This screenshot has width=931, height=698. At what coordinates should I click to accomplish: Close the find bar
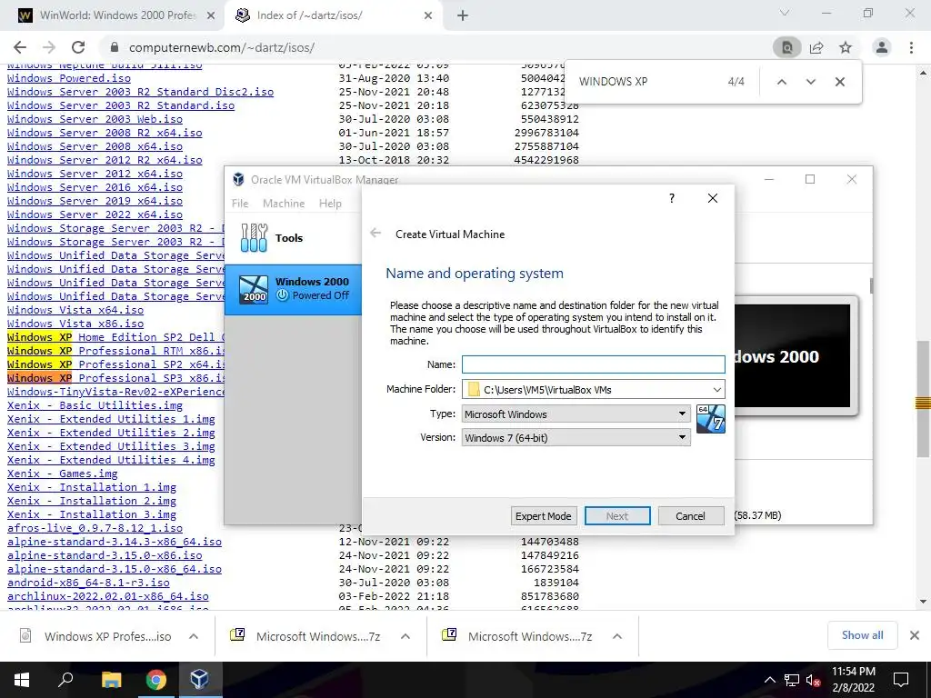coord(839,82)
